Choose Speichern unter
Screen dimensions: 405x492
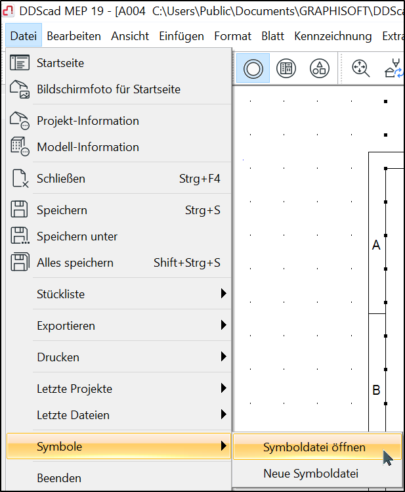click(77, 236)
